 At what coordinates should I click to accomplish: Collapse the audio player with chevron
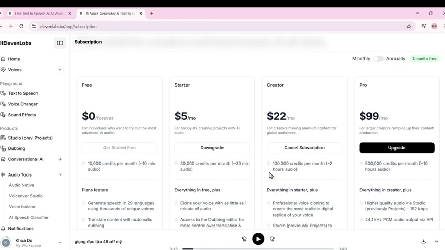(436, 242)
